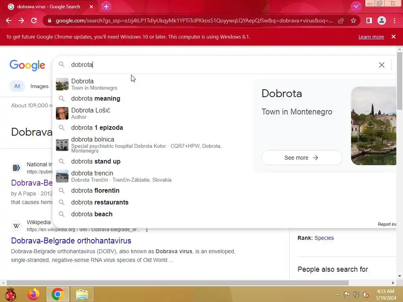Open the Species link next to Rank

(x=324, y=238)
